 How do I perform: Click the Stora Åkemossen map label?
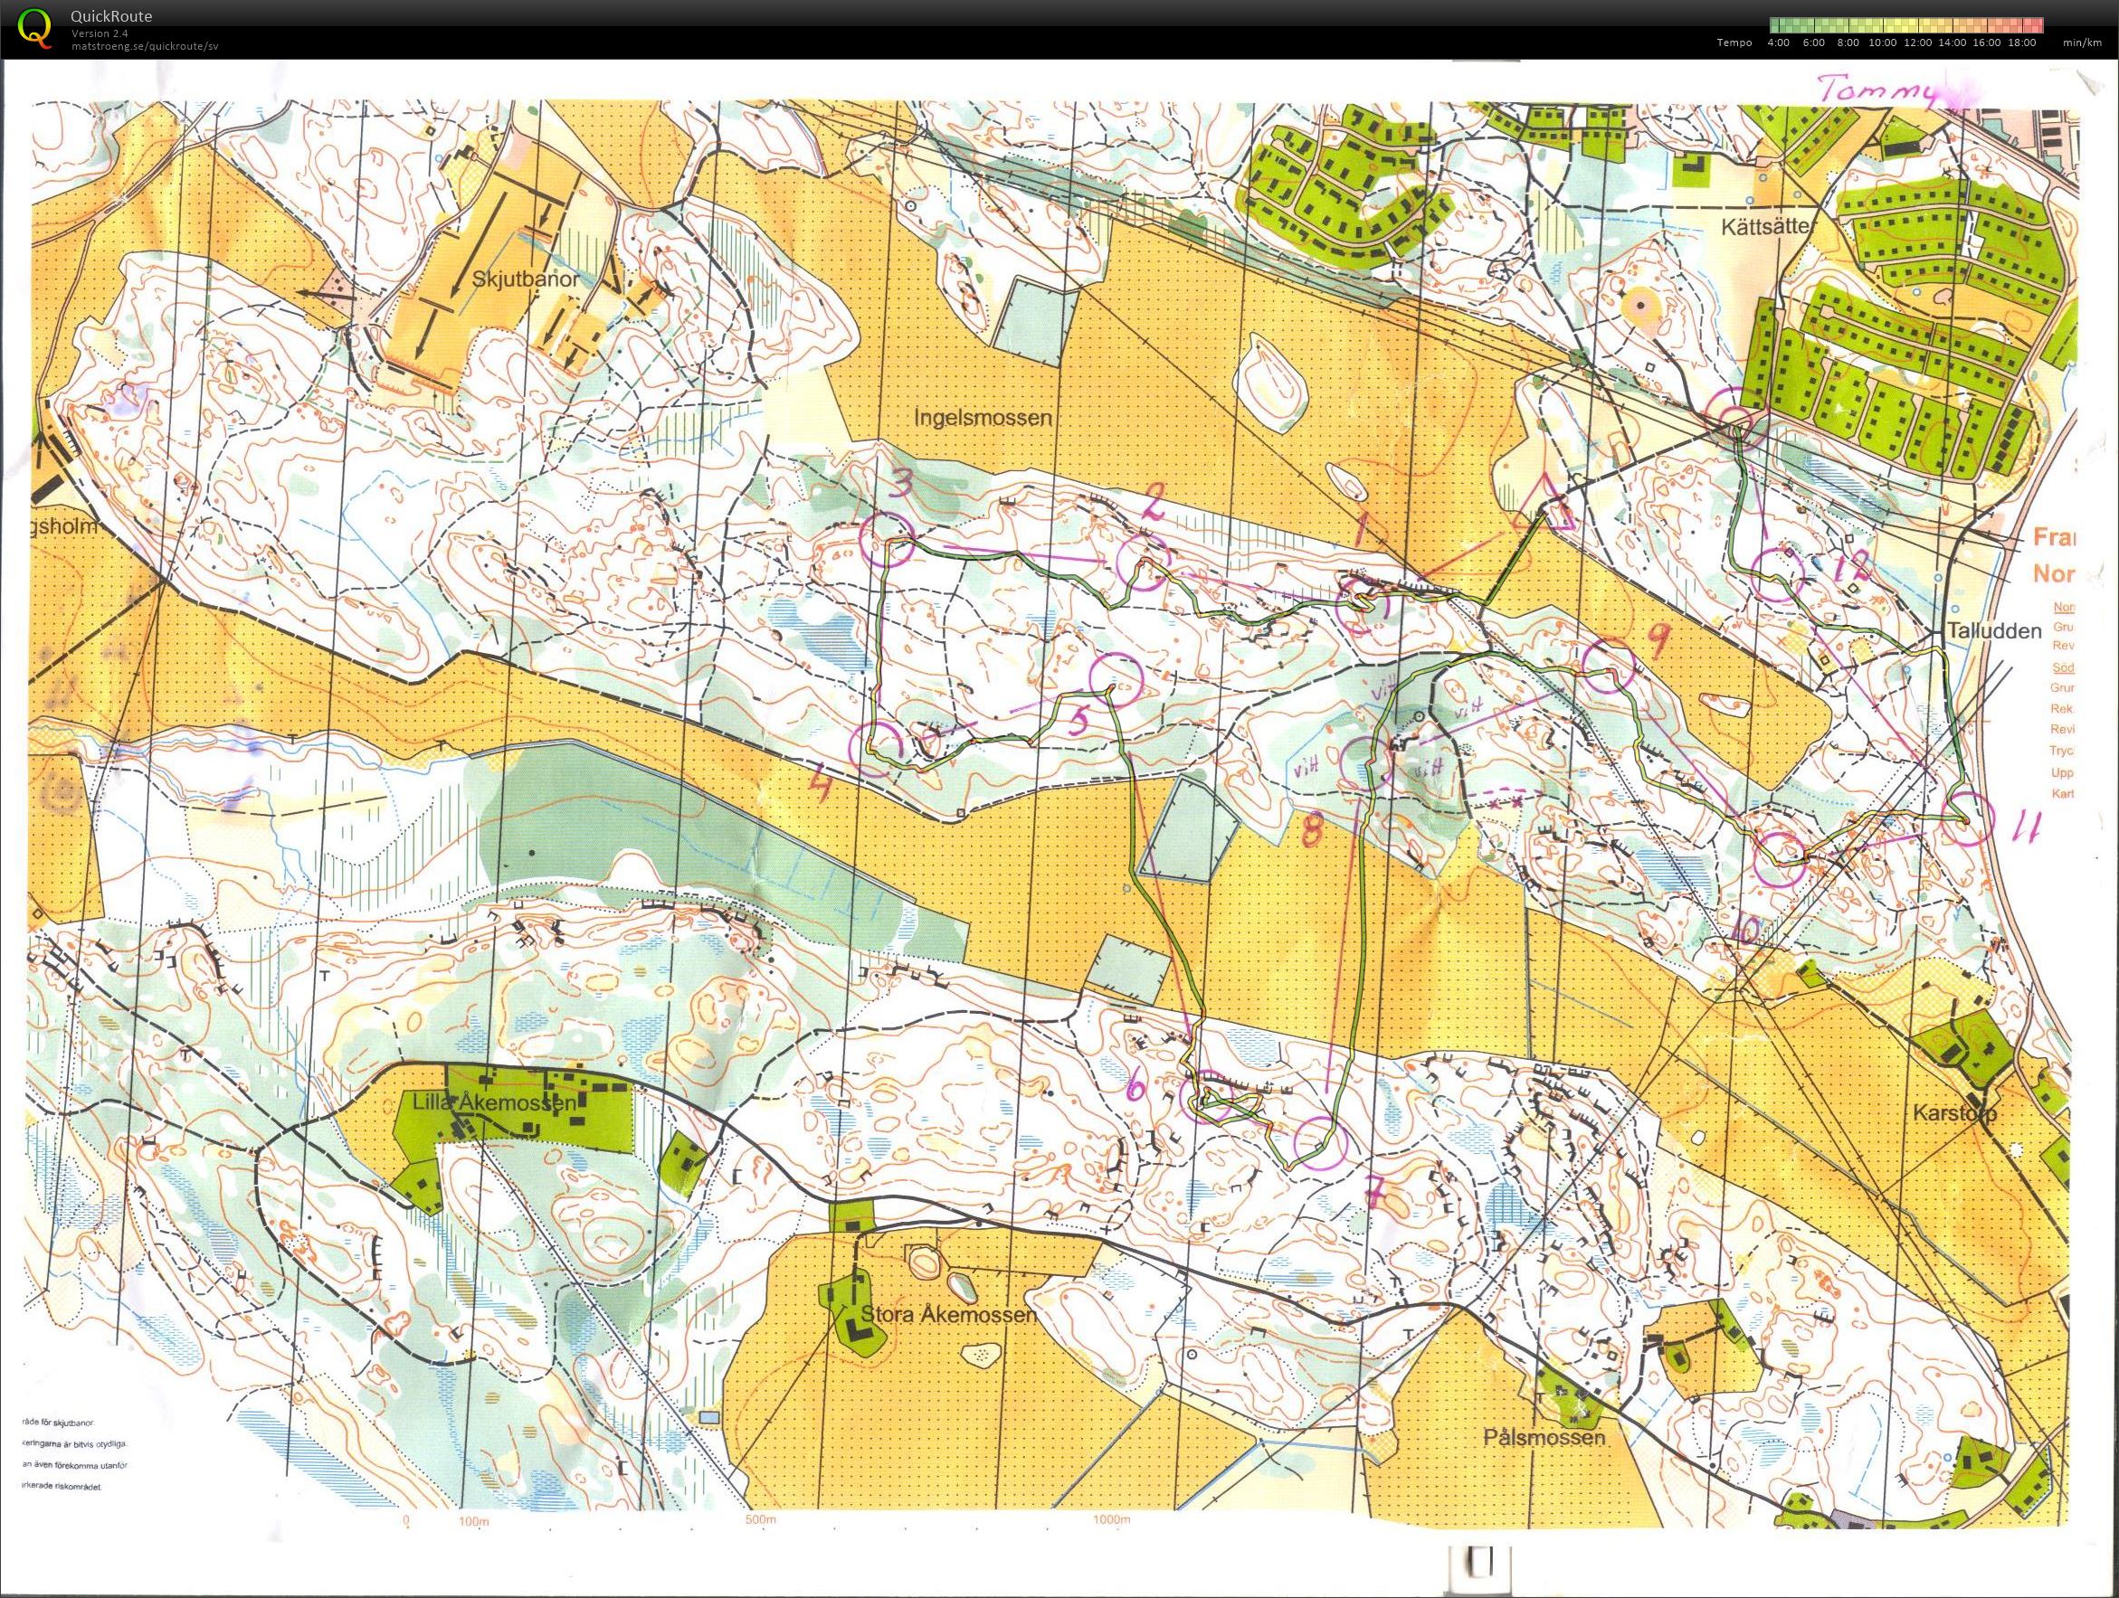coord(948,1315)
